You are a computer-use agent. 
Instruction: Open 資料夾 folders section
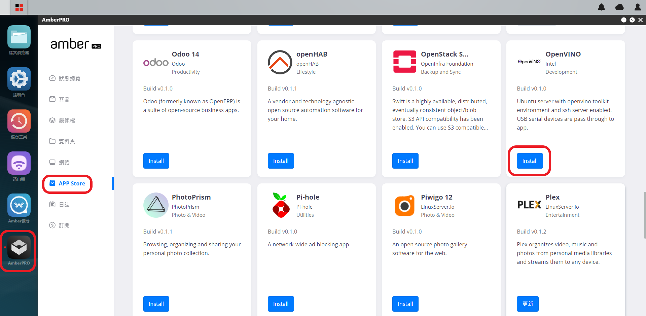(x=62, y=141)
